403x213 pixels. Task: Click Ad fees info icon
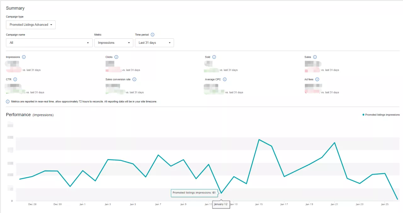(317, 80)
